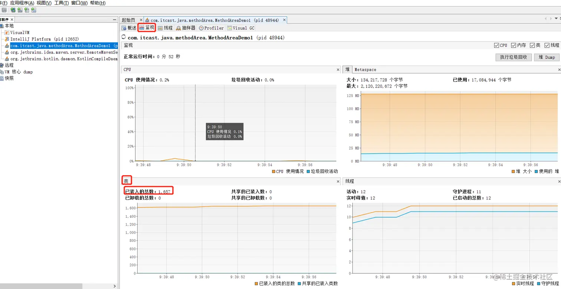Open the 帮助(H) menu
This screenshot has height=289, width=561.
click(98, 3)
